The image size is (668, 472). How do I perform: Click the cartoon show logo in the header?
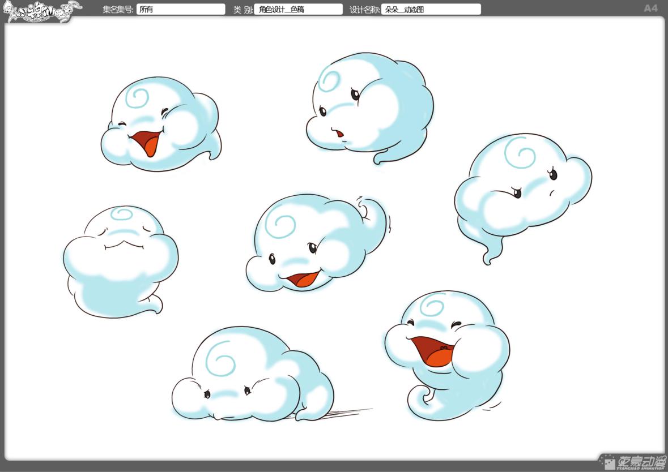pos(42,11)
